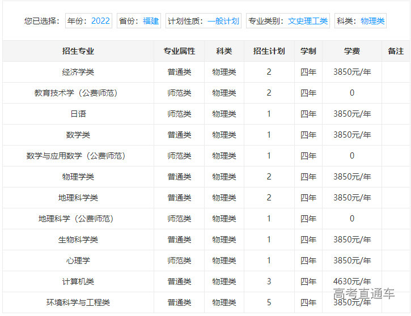Click the 学制 column header
Image resolution: width=411 pixels, height=316 pixels.
(x=308, y=51)
